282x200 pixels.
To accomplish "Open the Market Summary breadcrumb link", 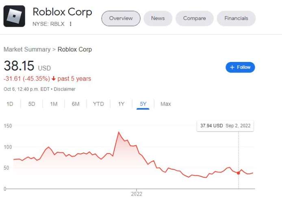I will (27, 49).
